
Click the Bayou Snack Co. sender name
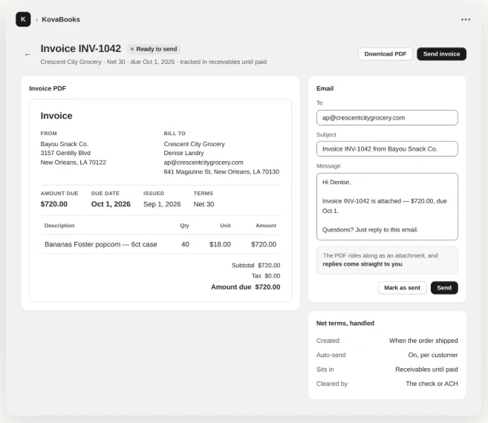(65, 144)
